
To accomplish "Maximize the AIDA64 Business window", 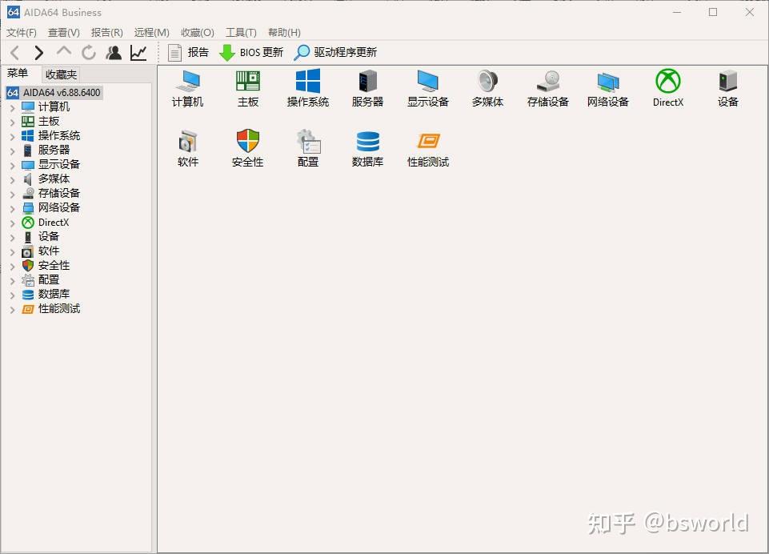I will [713, 12].
